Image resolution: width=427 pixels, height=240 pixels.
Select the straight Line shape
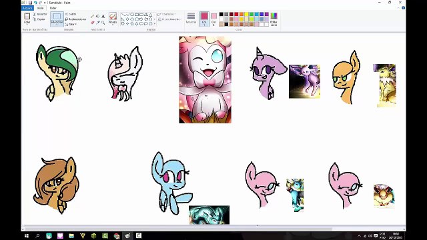pyautogui.click(x=123, y=15)
